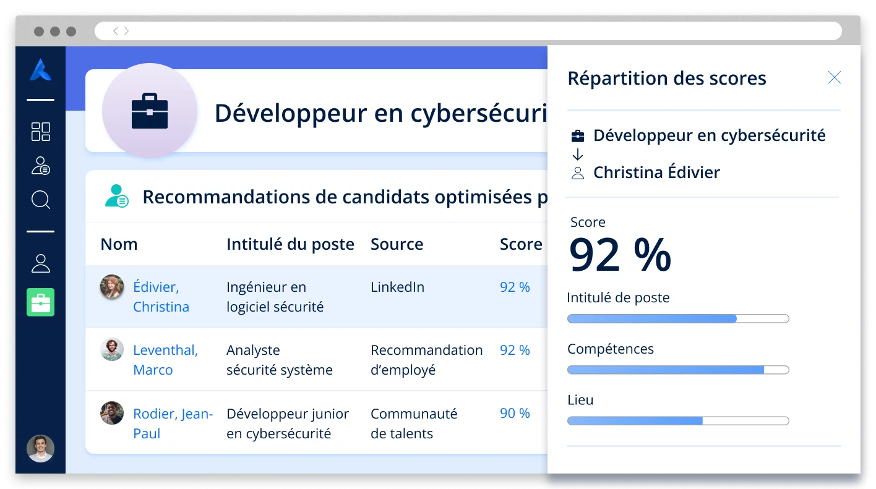The image size is (876, 489).
Task: Select the green briefcase jobs icon
Action: click(40, 302)
